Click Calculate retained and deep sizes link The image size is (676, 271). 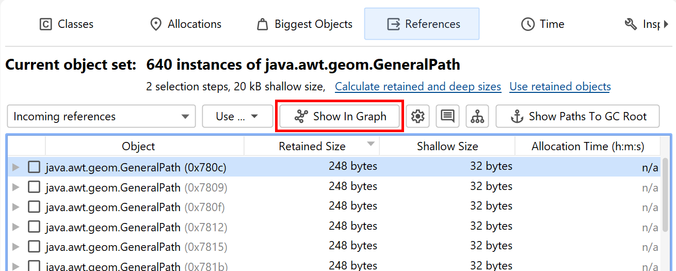coord(418,87)
